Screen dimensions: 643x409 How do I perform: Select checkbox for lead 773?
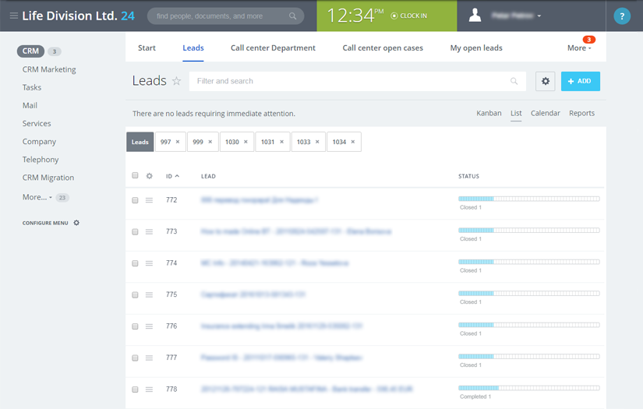click(135, 231)
